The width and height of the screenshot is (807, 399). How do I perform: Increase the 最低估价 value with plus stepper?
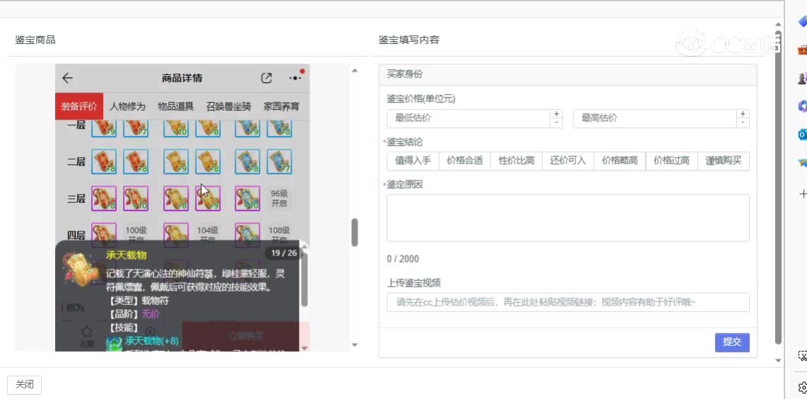tap(557, 114)
